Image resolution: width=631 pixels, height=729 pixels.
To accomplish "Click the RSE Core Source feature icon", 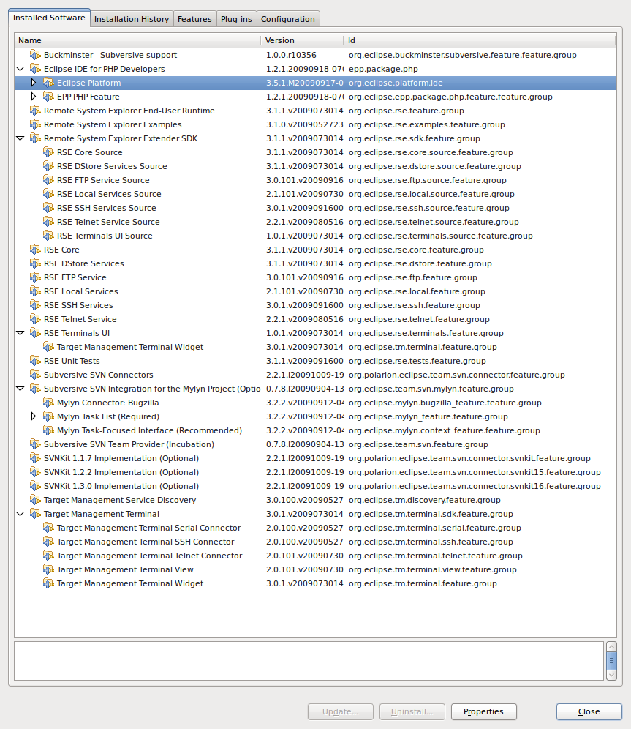I will (48, 152).
